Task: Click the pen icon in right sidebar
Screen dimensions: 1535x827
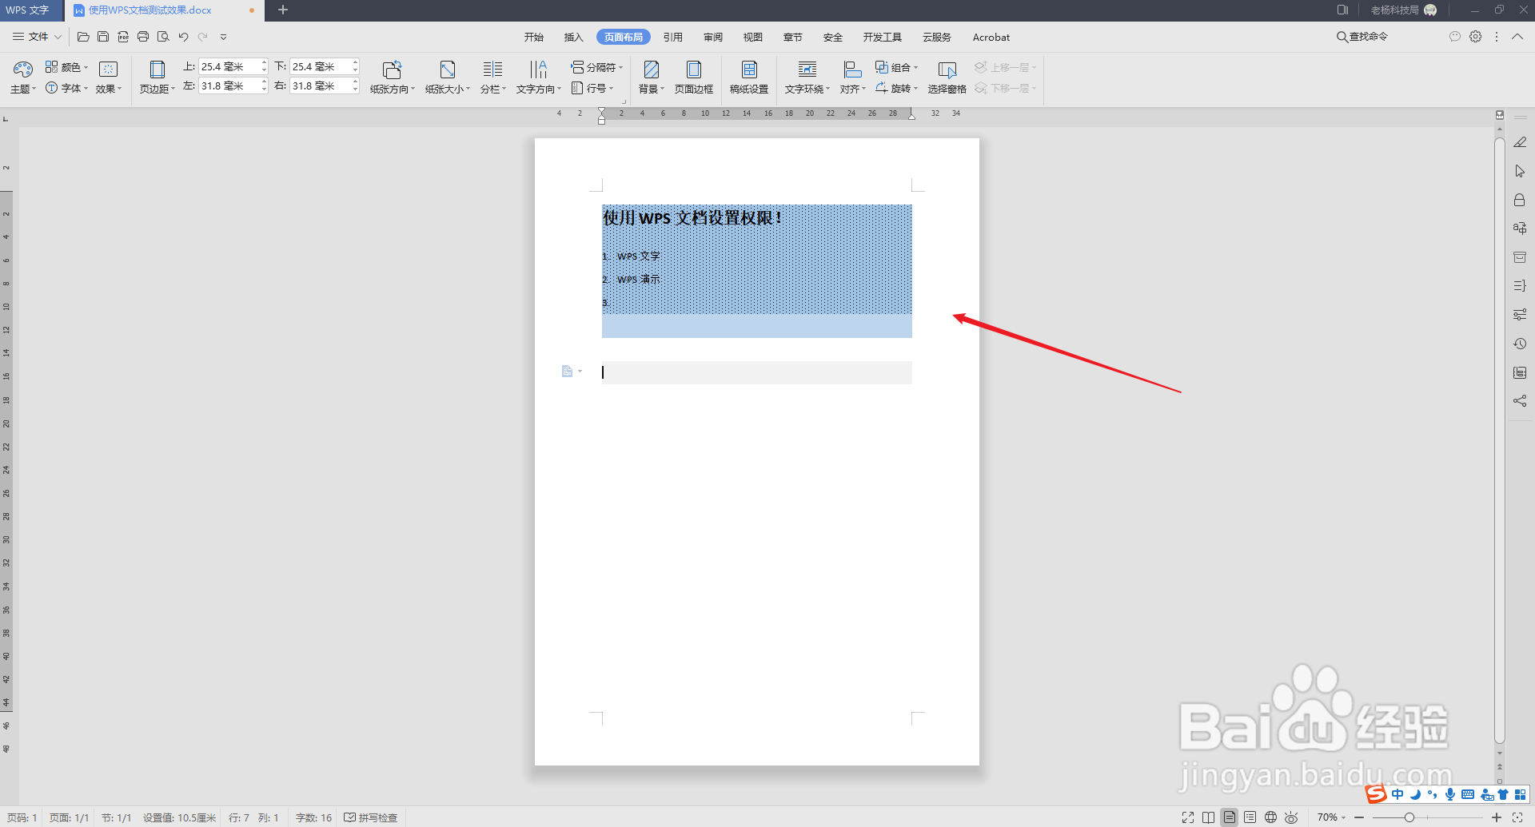Action: [x=1520, y=142]
